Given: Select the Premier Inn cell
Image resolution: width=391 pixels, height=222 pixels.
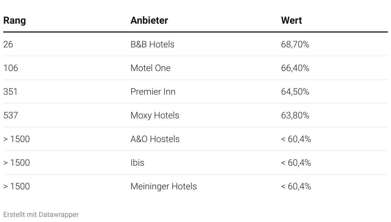Looking at the screenshot, I should [153, 91].
